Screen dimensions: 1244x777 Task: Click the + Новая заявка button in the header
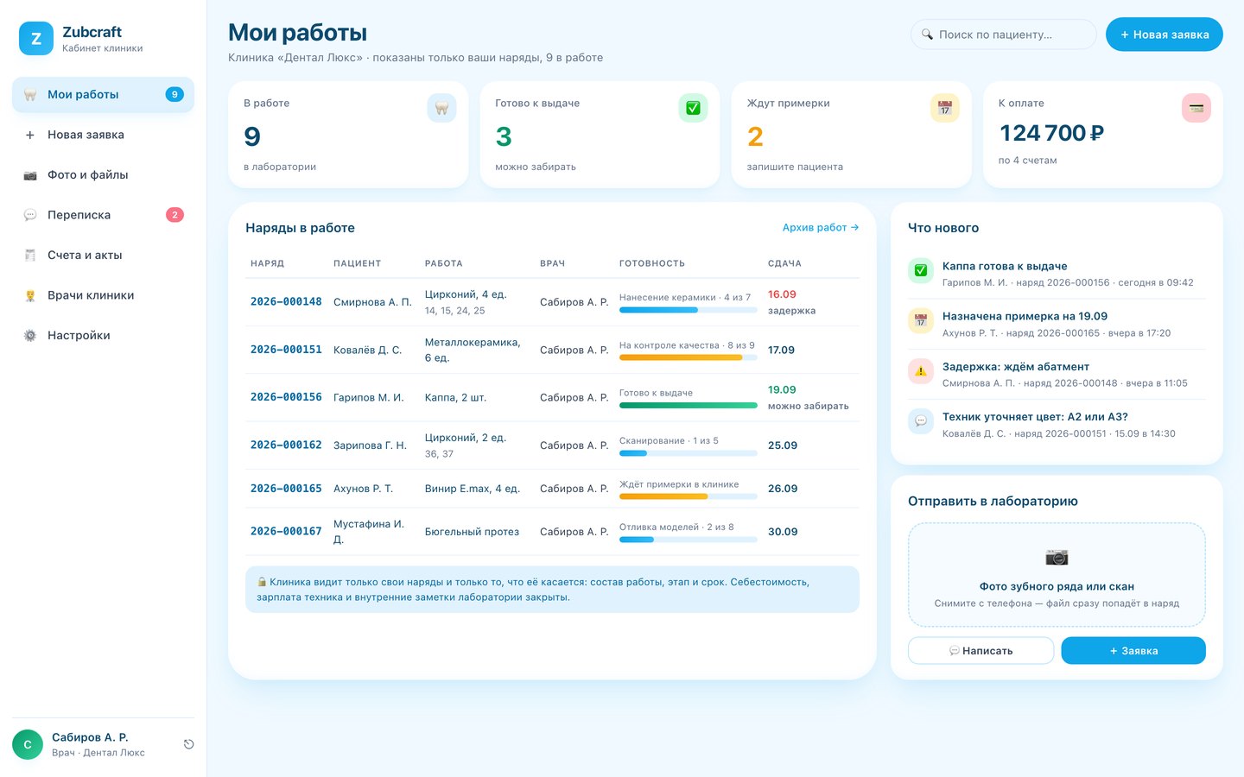point(1165,35)
